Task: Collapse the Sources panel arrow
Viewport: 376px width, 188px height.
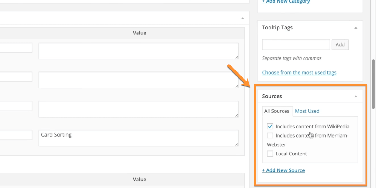Action: [x=356, y=97]
